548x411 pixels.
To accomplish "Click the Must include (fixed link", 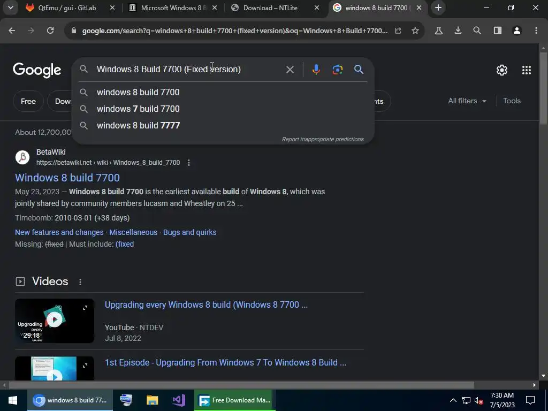I will point(124,244).
